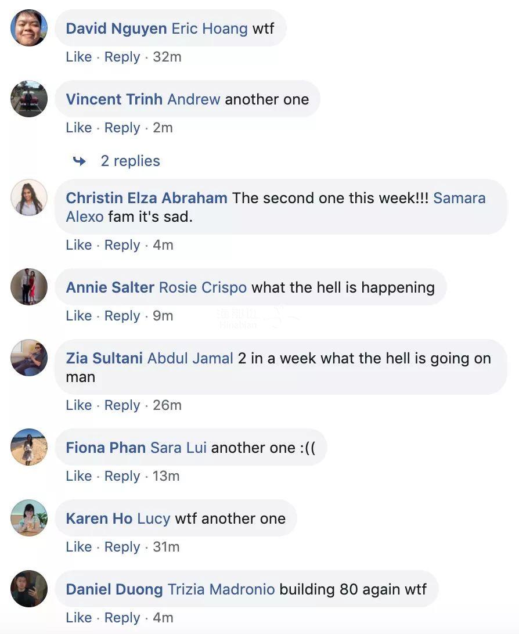
Task: Visit Trizia Madronio's tagged profile
Action: (x=221, y=589)
